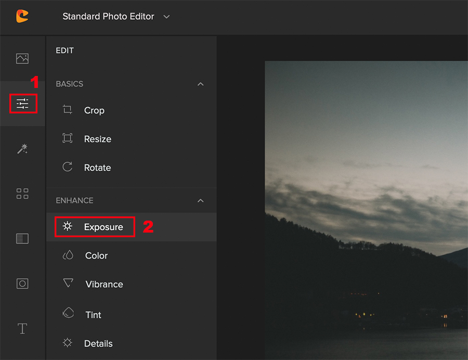This screenshot has width=468, height=360.
Task: Select the Text tool icon
Action: 22,328
